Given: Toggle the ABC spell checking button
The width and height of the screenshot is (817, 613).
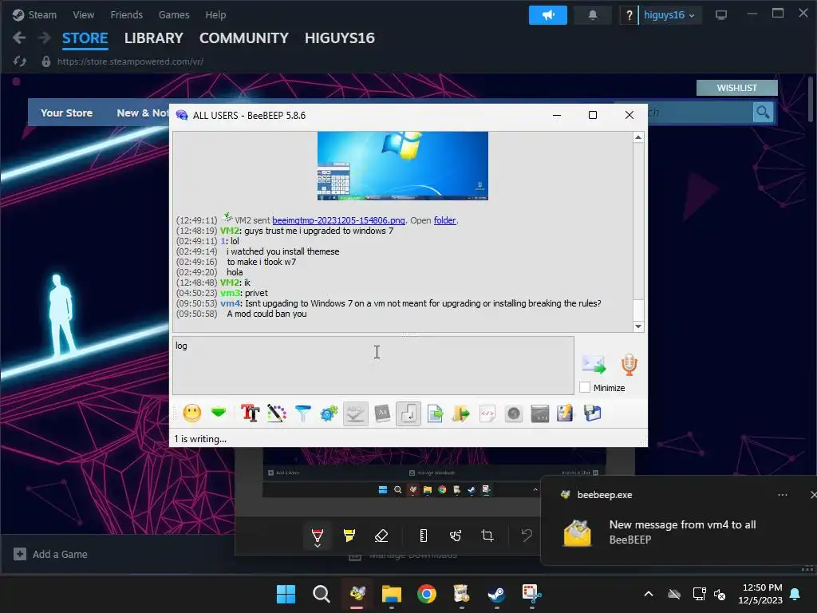Looking at the screenshot, I should (356, 414).
